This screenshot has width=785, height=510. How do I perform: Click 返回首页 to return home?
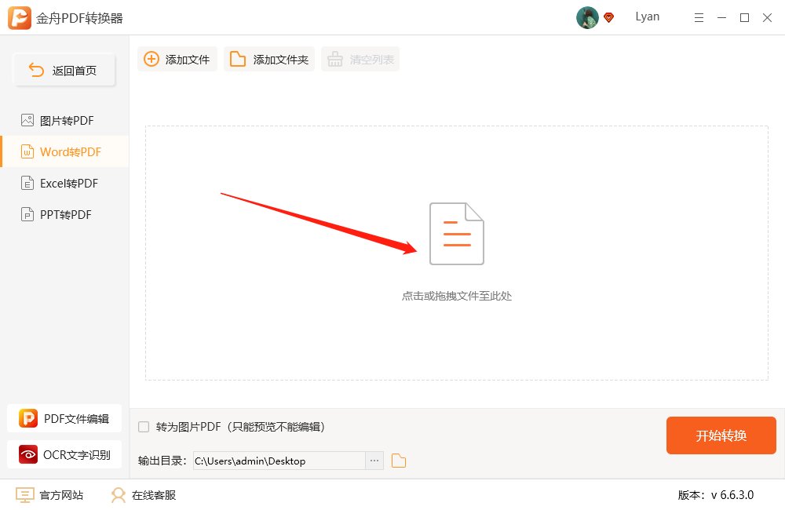coord(64,69)
